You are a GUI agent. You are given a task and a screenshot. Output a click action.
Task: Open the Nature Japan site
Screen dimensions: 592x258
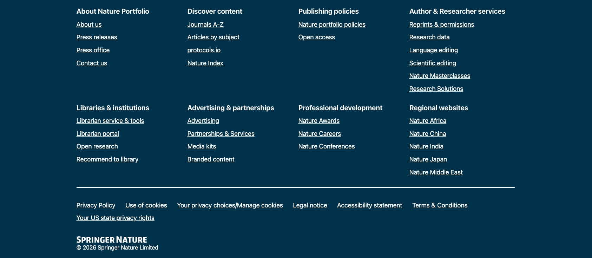[428, 159]
